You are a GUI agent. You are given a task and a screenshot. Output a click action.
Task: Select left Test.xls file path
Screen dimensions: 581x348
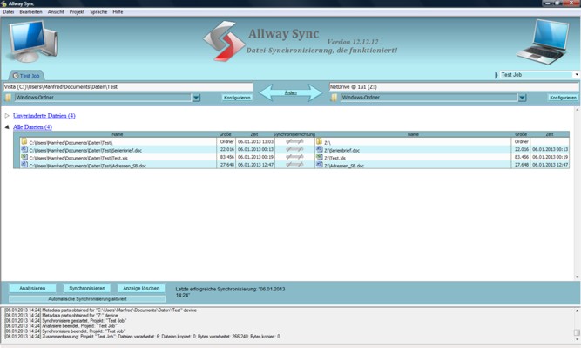78,158
